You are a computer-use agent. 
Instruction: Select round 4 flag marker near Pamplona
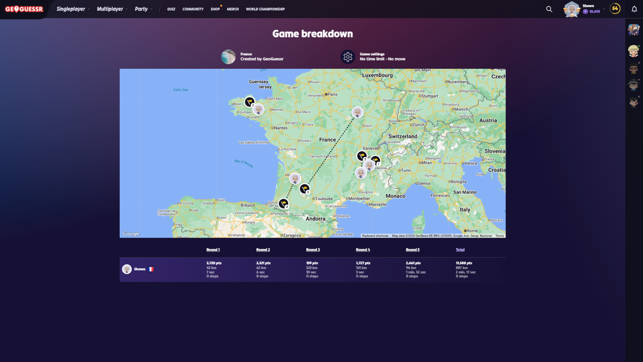point(283,203)
